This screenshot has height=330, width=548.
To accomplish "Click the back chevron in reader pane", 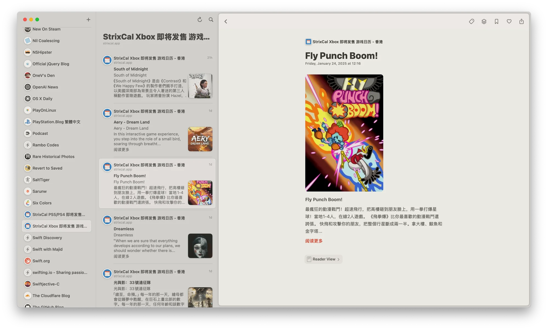I will pyautogui.click(x=226, y=21).
